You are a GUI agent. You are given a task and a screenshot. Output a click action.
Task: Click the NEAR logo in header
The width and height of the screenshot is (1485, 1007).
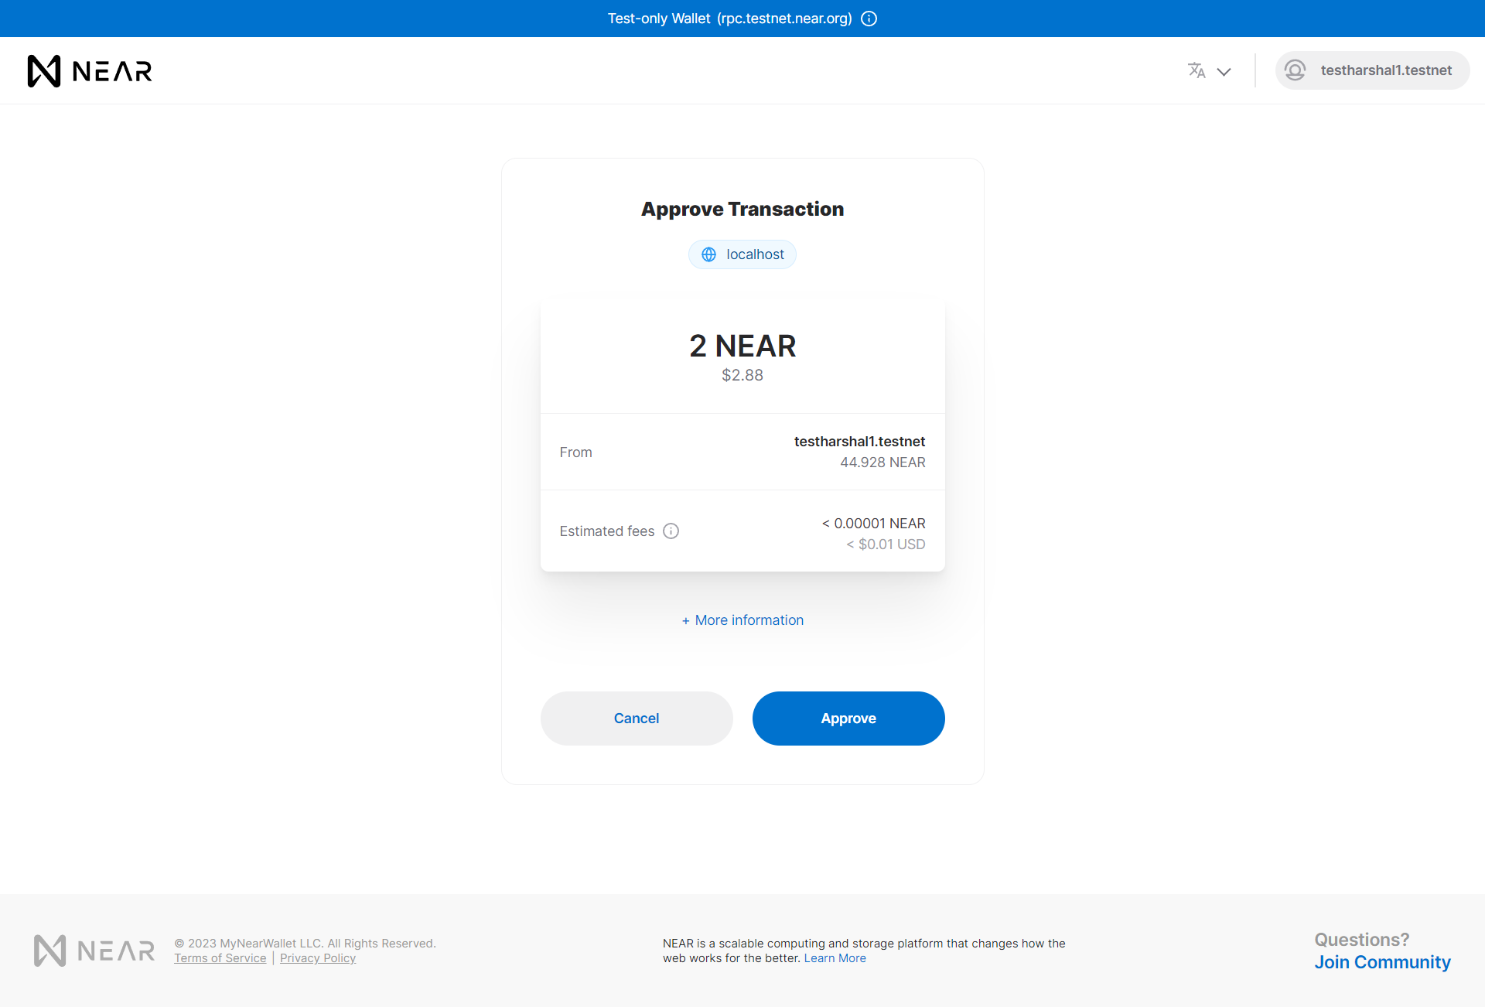[x=90, y=71]
